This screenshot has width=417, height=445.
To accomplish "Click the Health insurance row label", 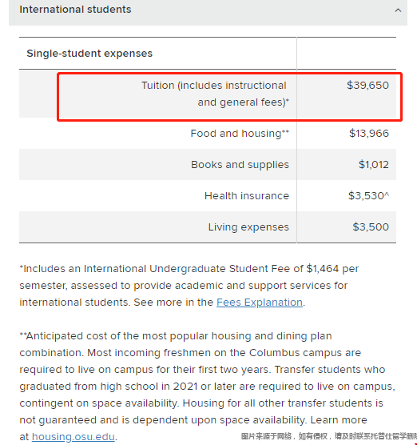I will tap(247, 196).
